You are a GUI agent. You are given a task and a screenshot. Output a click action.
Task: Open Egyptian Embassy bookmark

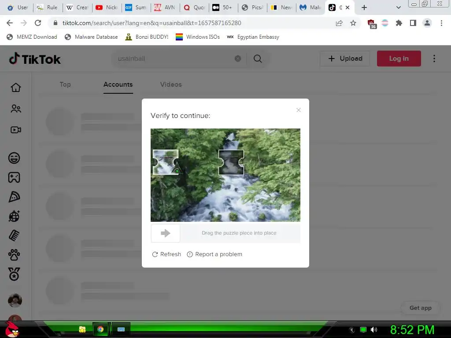[253, 37]
